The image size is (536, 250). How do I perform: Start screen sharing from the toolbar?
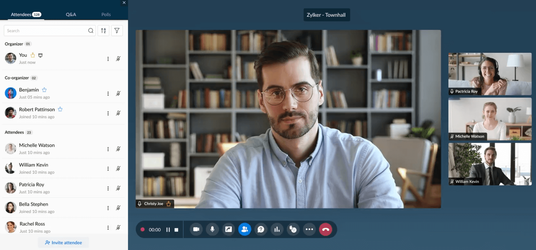pyautogui.click(x=228, y=229)
